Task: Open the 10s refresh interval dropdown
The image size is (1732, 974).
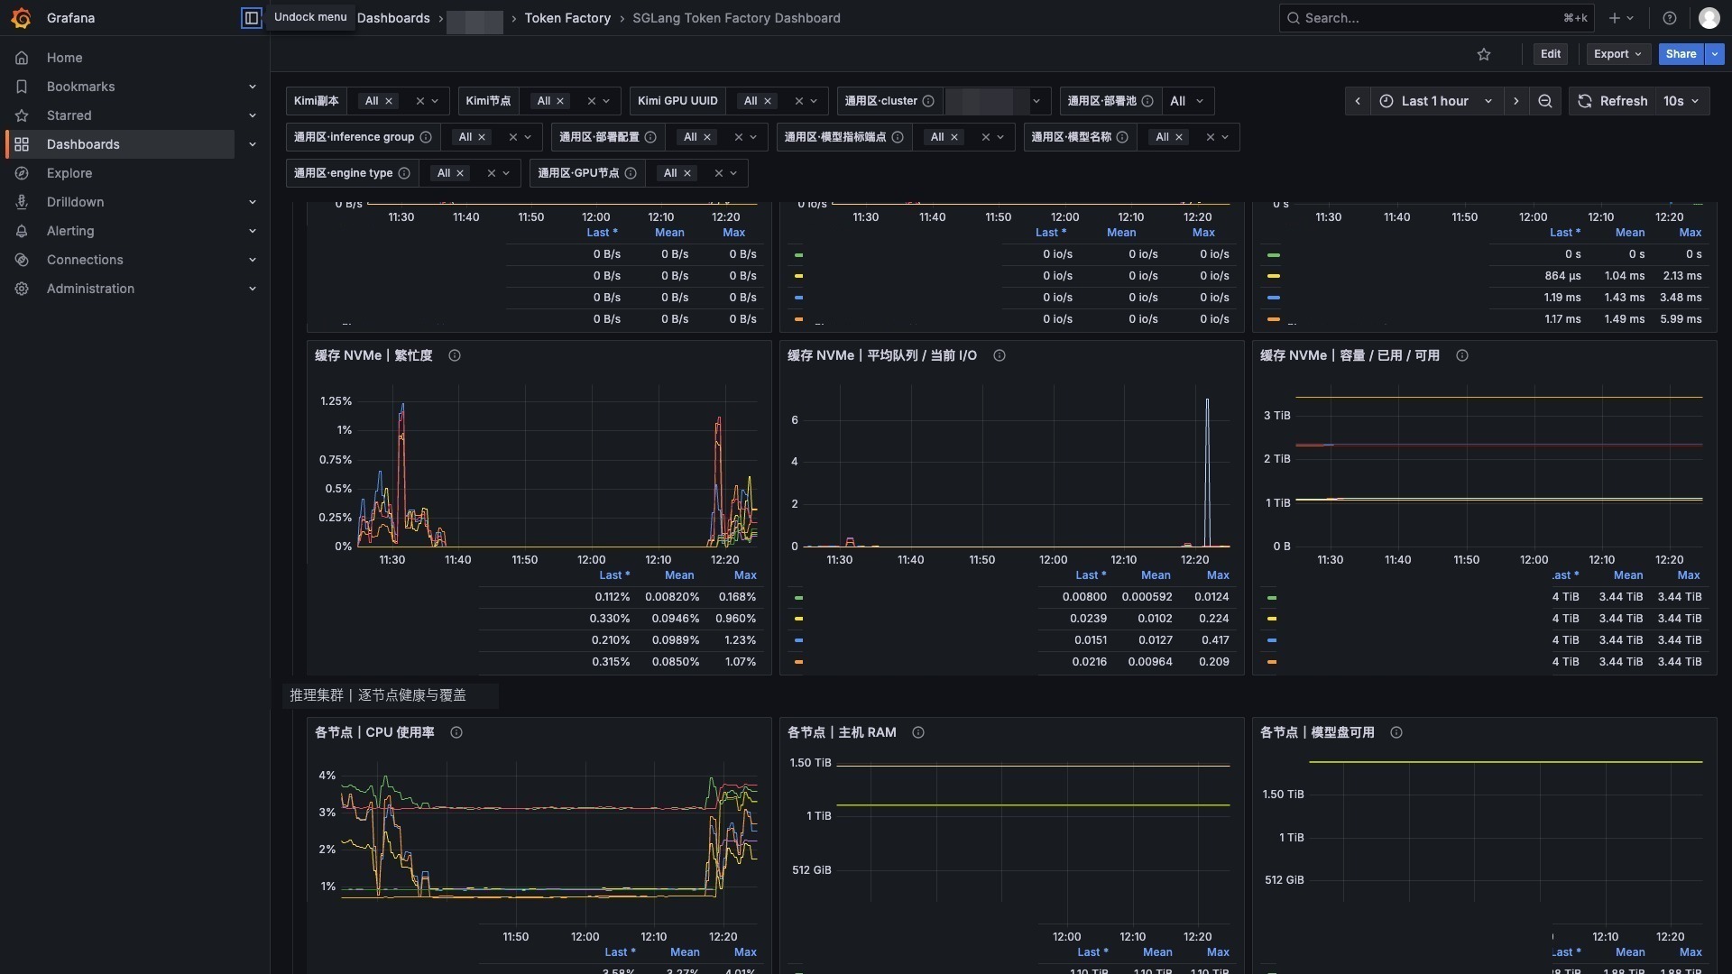Action: (1681, 101)
